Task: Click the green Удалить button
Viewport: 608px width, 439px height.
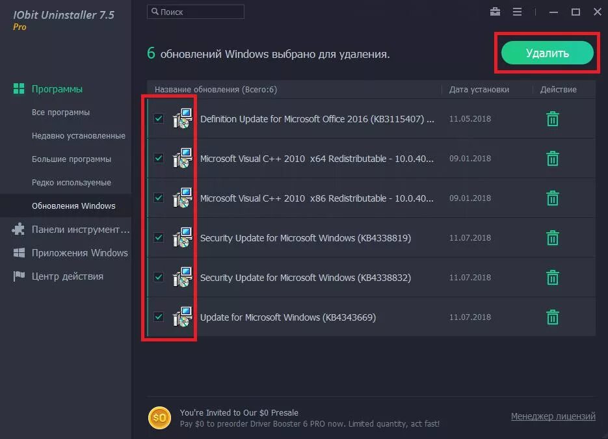Action: tap(547, 53)
